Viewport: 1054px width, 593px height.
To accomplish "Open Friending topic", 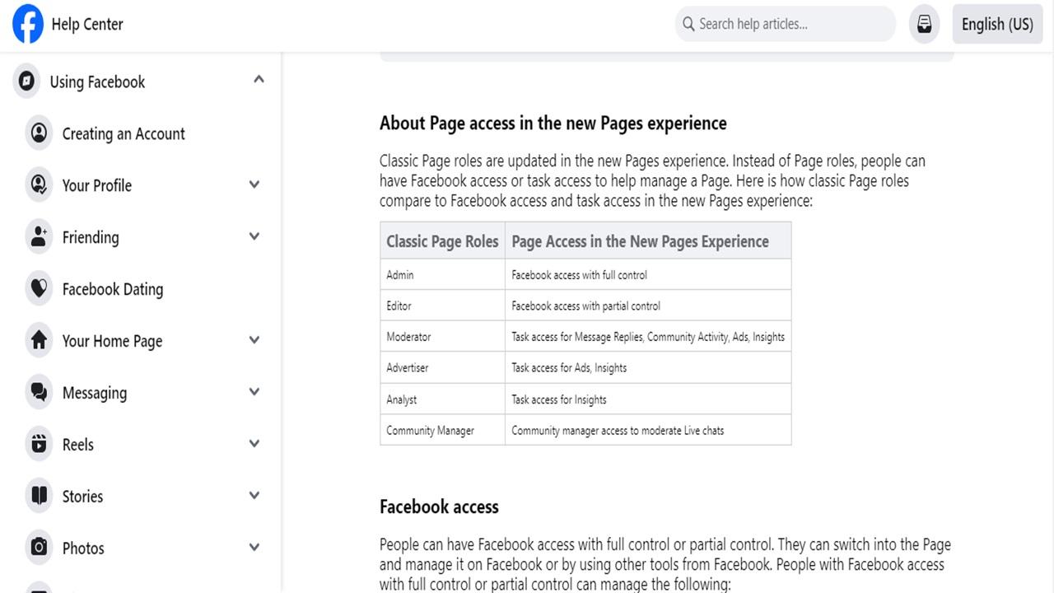I will pos(91,237).
